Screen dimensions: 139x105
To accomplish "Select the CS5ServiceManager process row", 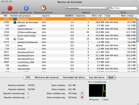I will tap(68, 32).
